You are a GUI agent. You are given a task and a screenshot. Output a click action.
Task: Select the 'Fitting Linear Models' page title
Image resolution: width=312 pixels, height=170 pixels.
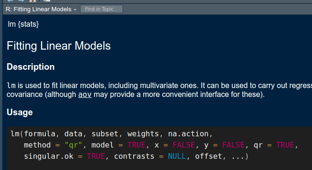(58, 46)
